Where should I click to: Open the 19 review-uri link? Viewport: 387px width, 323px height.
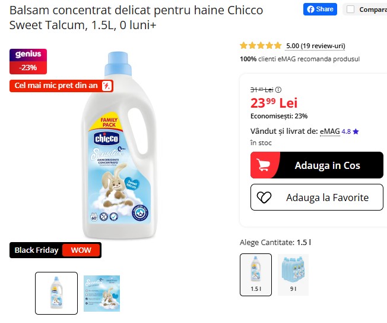click(315, 46)
